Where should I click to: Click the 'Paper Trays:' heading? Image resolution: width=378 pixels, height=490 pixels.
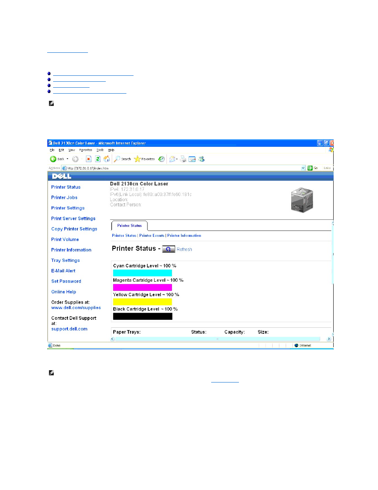(127, 332)
